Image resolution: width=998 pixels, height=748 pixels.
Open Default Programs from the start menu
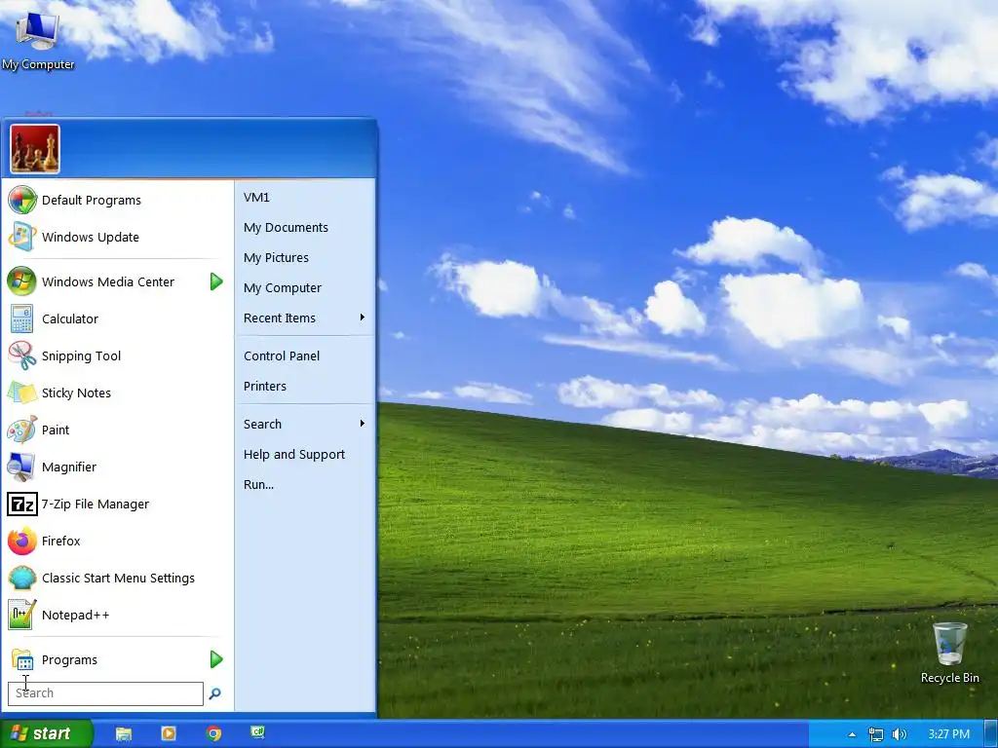[x=118, y=201]
